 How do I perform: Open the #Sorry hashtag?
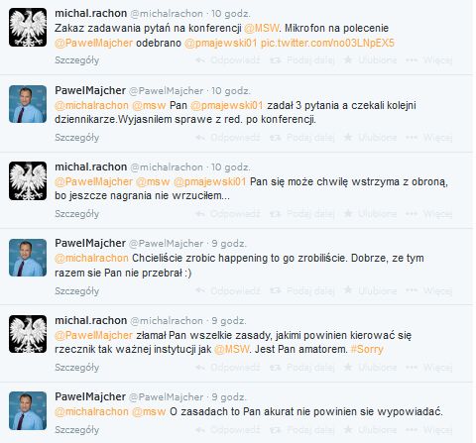click(x=367, y=350)
